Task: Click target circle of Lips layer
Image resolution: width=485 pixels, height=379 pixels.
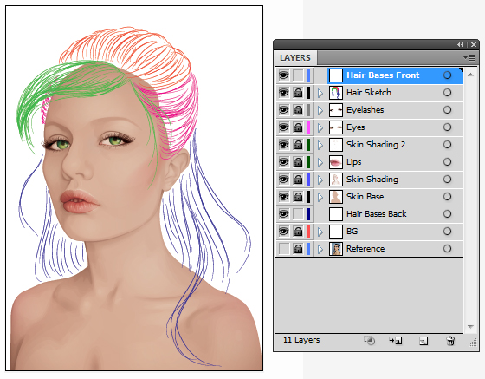Action: (x=447, y=162)
